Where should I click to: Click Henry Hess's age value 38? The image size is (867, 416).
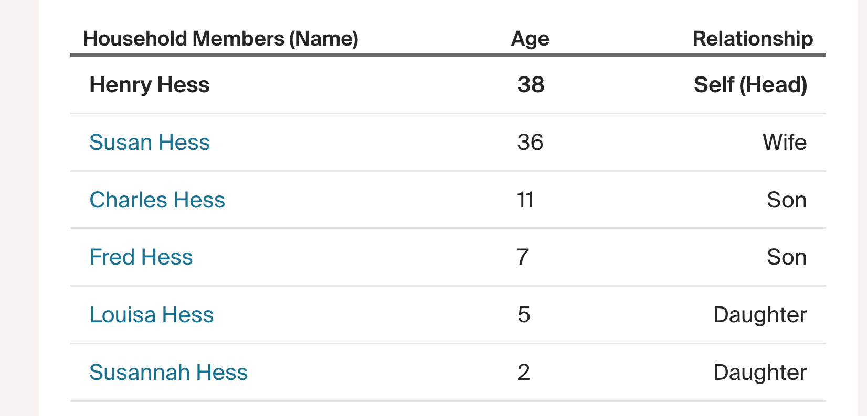(531, 85)
